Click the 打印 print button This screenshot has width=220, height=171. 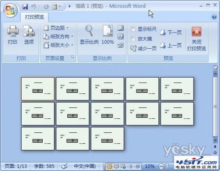pyautogui.click(x=13, y=35)
